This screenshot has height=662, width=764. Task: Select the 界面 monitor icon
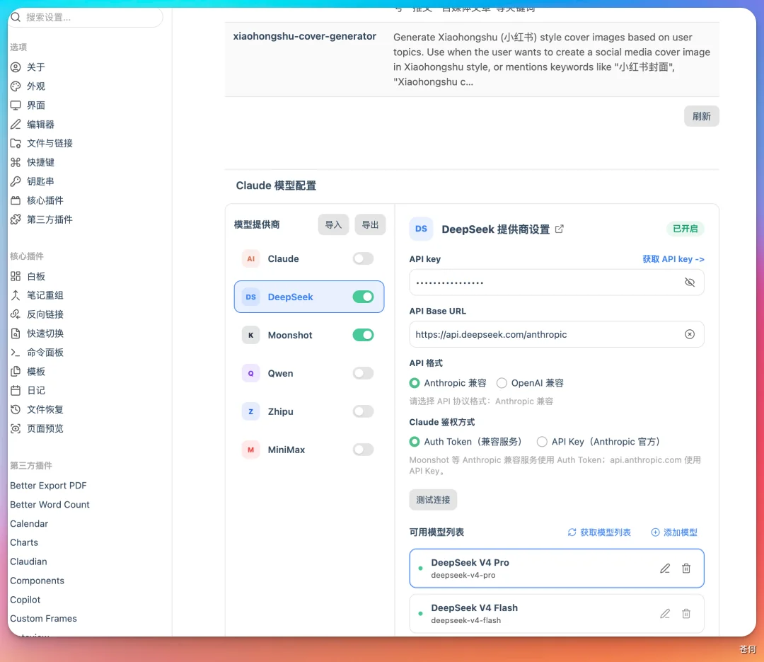pyautogui.click(x=16, y=105)
